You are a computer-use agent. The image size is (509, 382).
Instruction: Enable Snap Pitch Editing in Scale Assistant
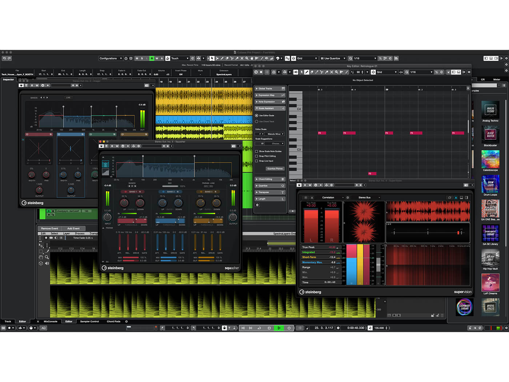coord(256,156)
